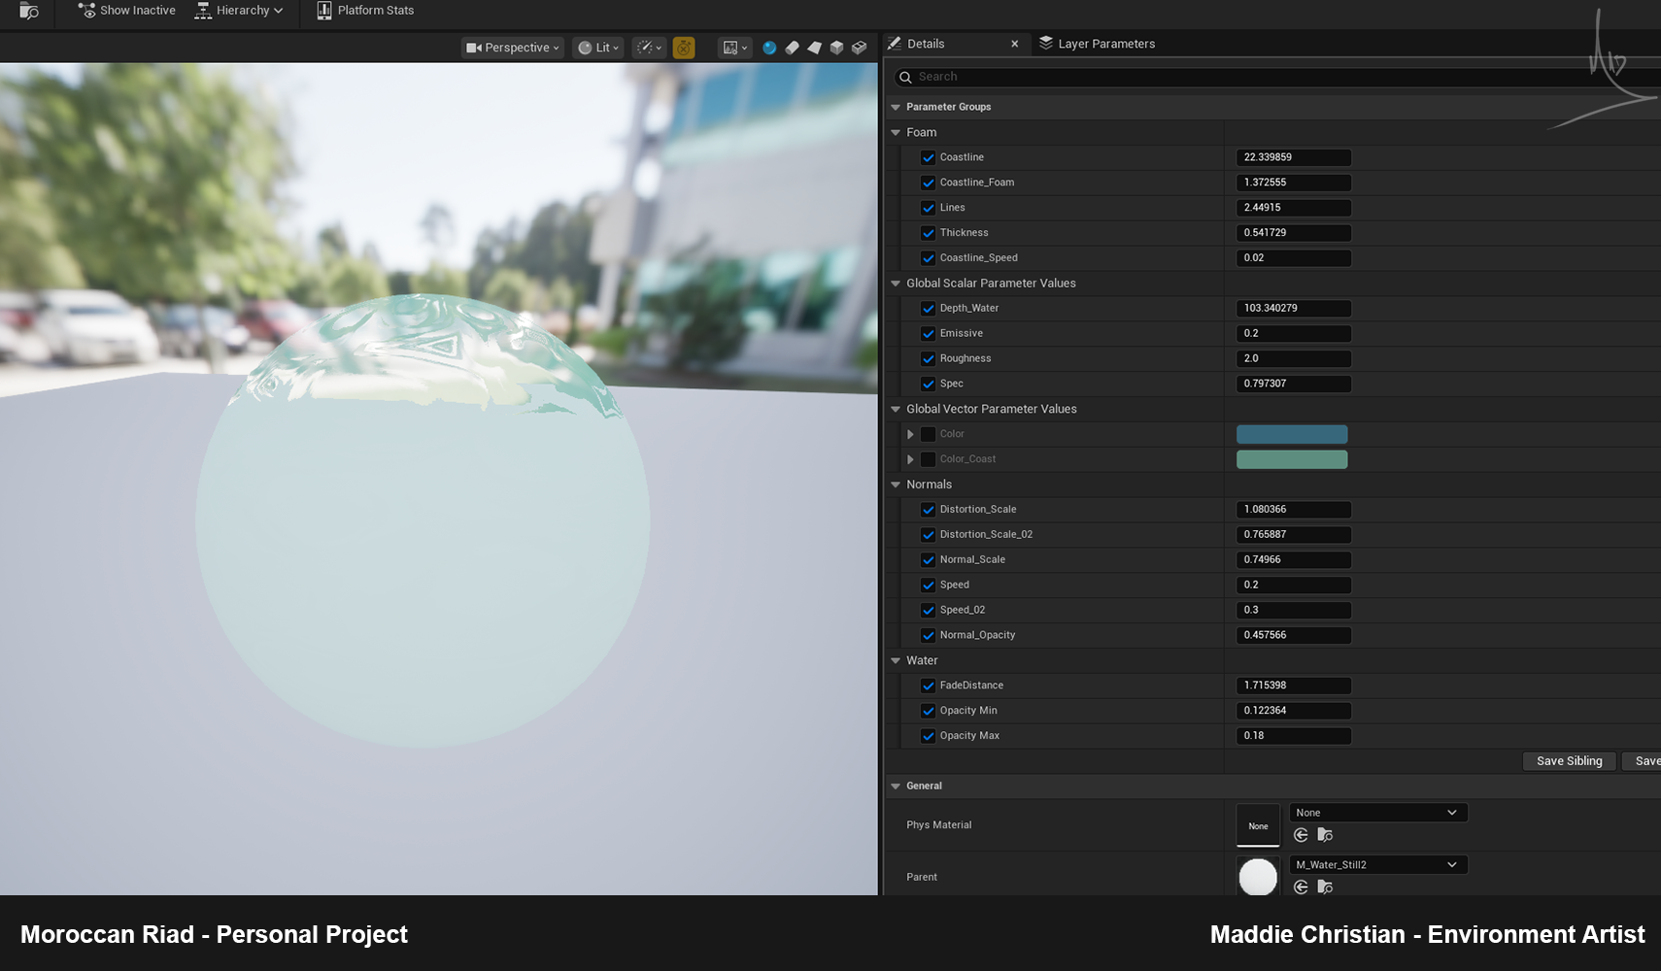This screenshot has width=1661, height=971.
Task: Click the Details search field
Action: pyautogui.click(x=1272, y=77)
